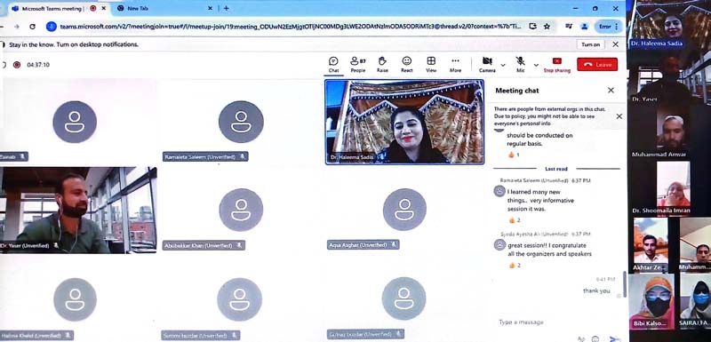The height and width of the screenshot is (342, 711).
Task: Select the SAIRA thumbnail in side strip
Action: coord(695,301)
